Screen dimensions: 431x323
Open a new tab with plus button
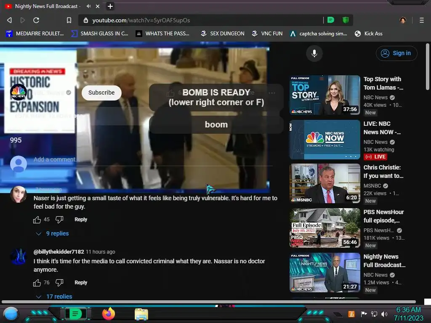click(x=110, y=6)
